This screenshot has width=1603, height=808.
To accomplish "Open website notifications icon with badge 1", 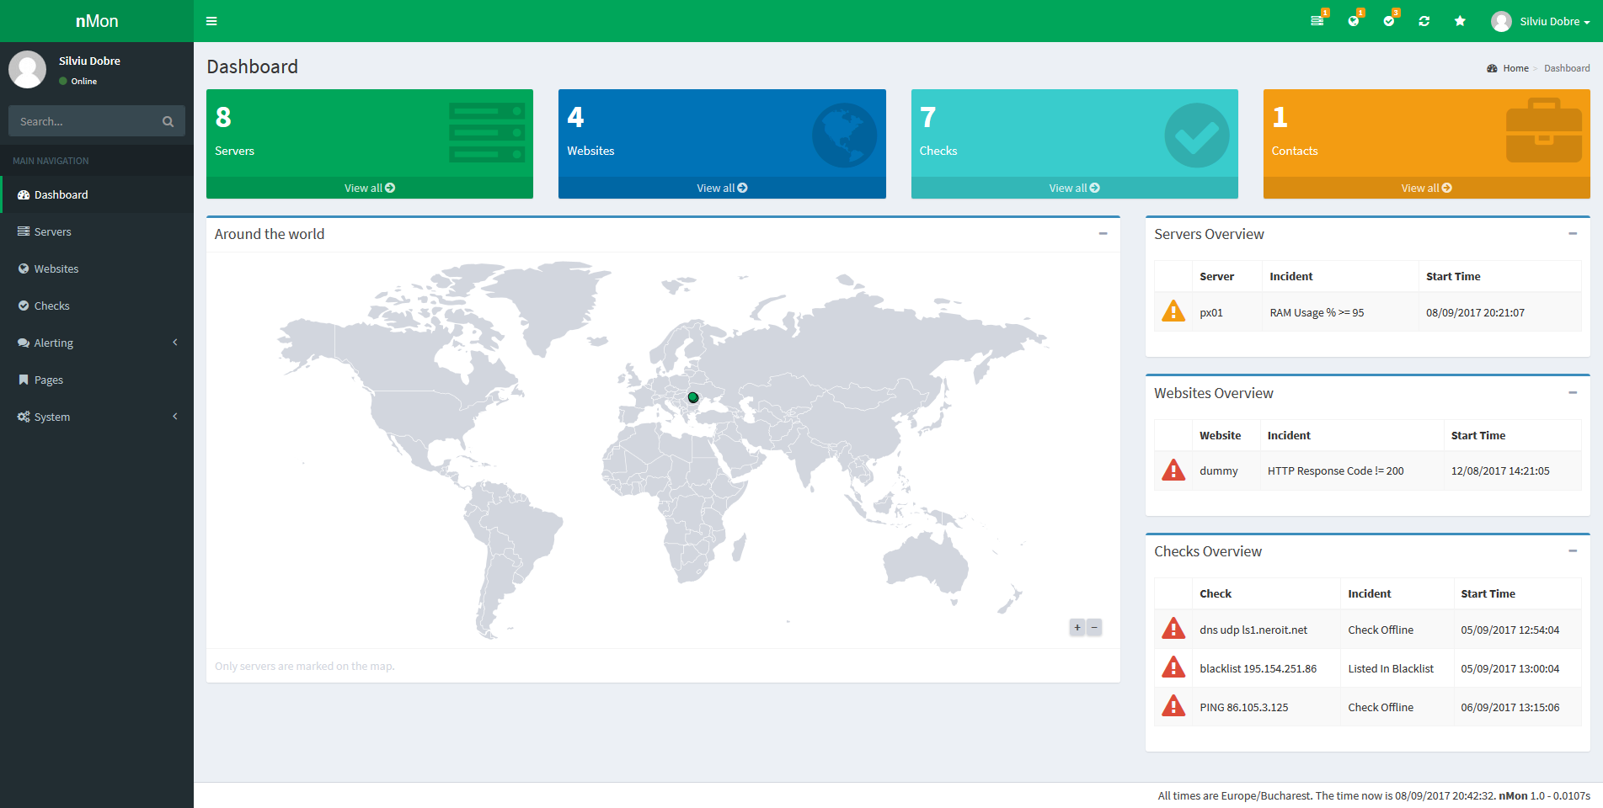I will [1353, 20].
